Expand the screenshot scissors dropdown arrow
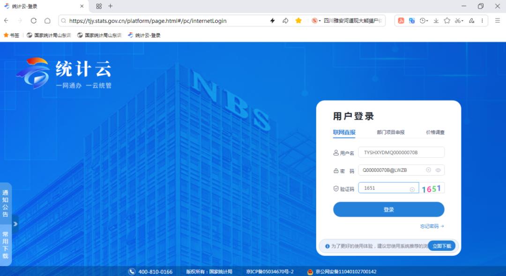This screenshot has height=276, width=506. point(462,21)
